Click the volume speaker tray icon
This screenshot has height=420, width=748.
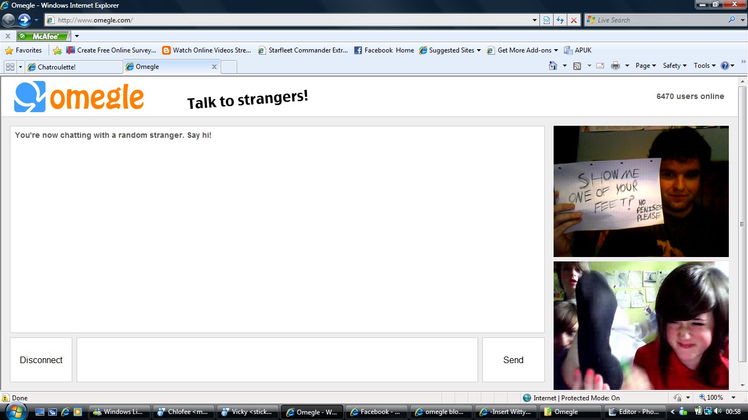pyautogui.click(x=718, y=411)
